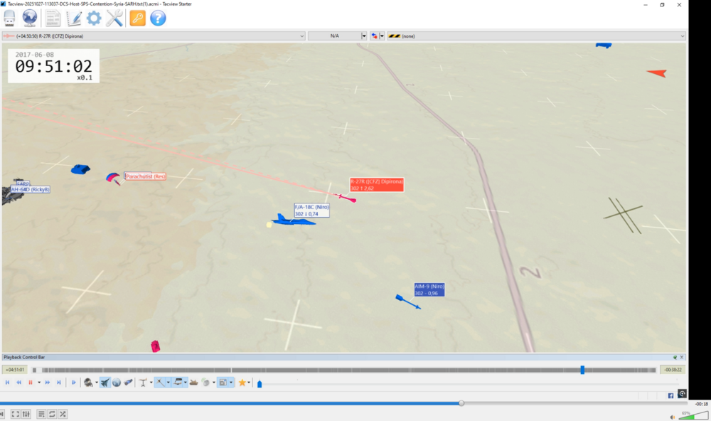Adjust the green 65% volume slider

coord(693,415)
